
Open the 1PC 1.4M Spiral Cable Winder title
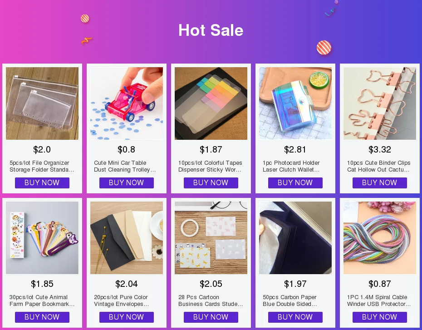(x=379, y=300)
